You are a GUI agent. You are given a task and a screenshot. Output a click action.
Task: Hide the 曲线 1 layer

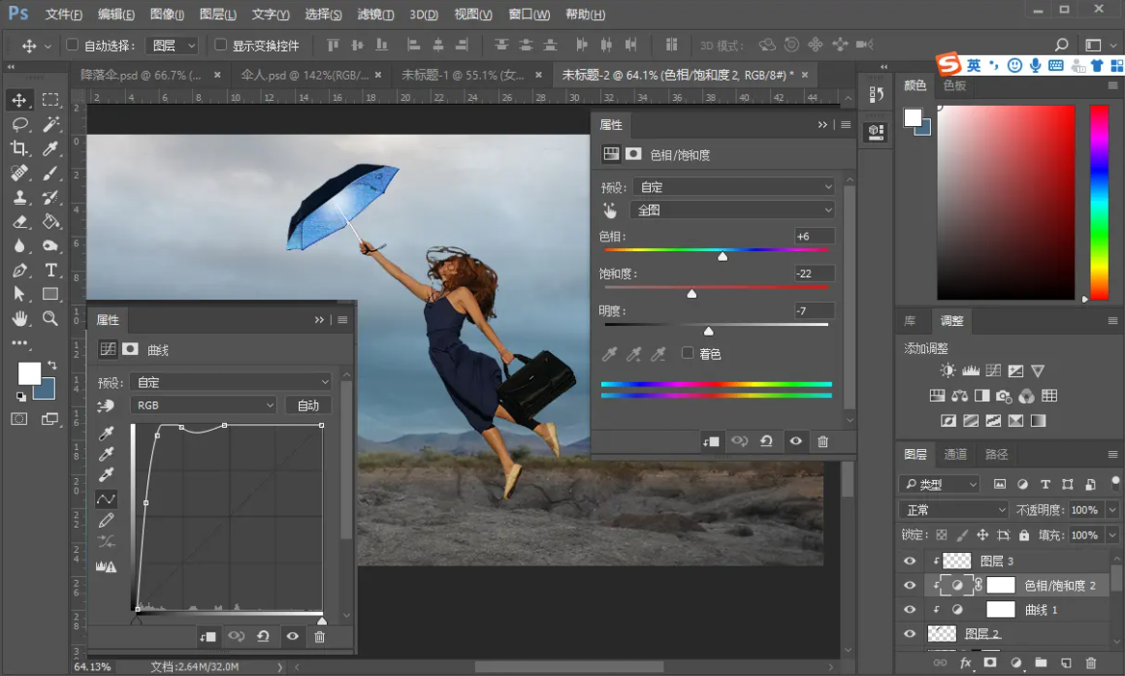910,610
